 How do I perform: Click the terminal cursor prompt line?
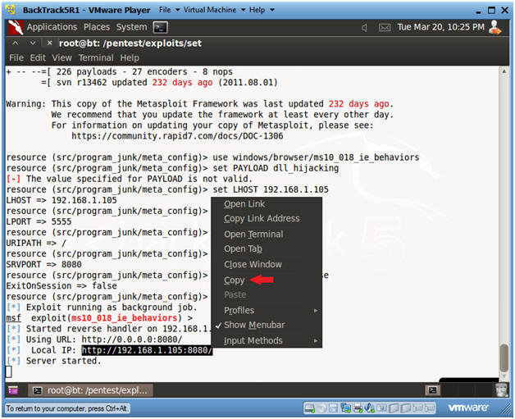(x=9, y=371)
